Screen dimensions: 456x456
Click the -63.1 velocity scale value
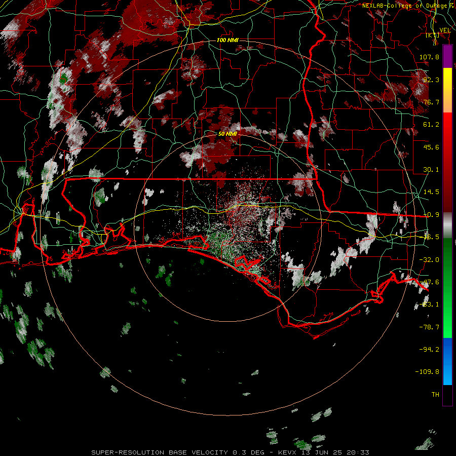[x=429, y=305]
